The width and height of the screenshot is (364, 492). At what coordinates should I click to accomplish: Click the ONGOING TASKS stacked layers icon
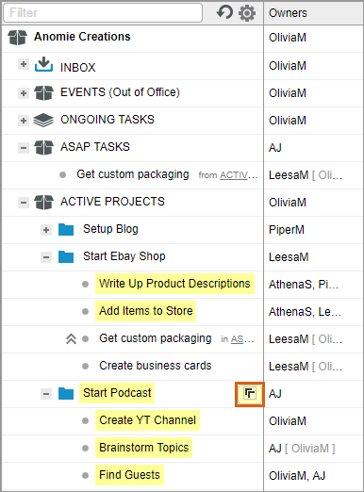[43, 120]
